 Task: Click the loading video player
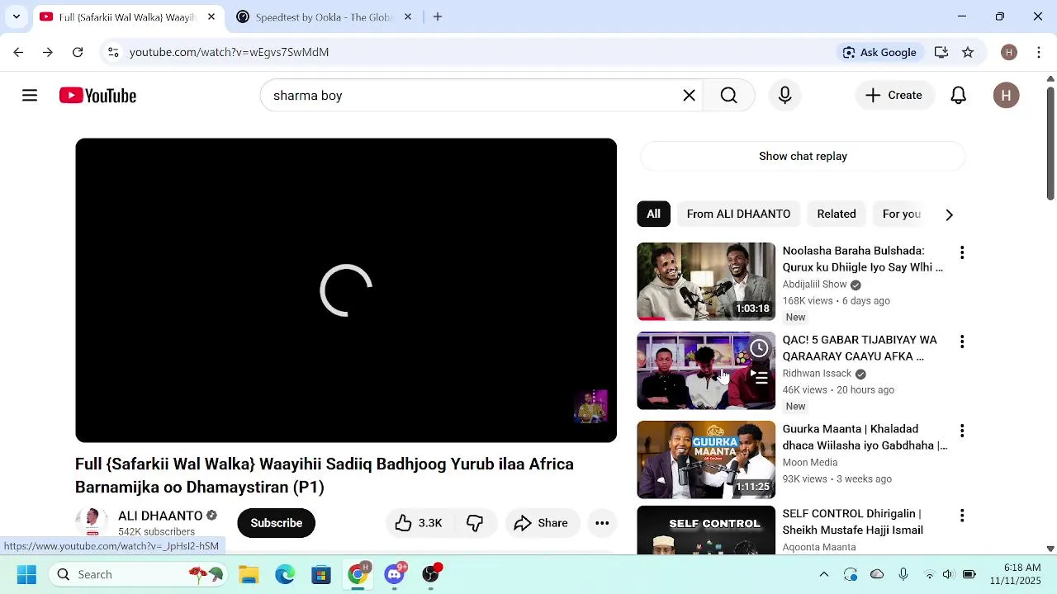pos(346,290)
